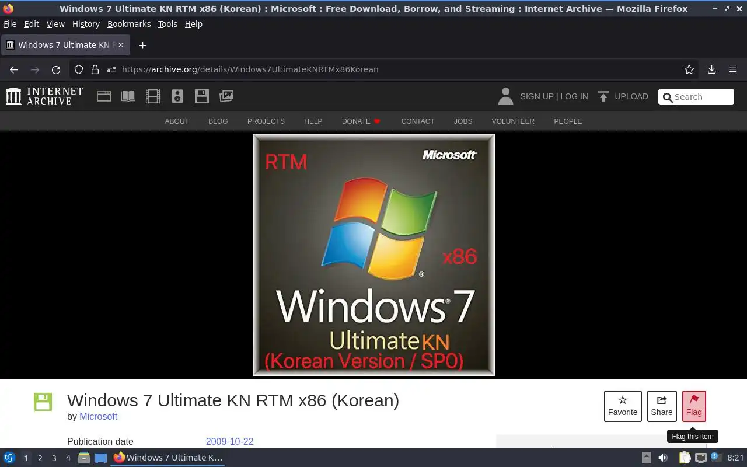The width and height of the screenshot is (747, 467).
Task: Click the volume speaker tray icon
Action: [663, 458]
